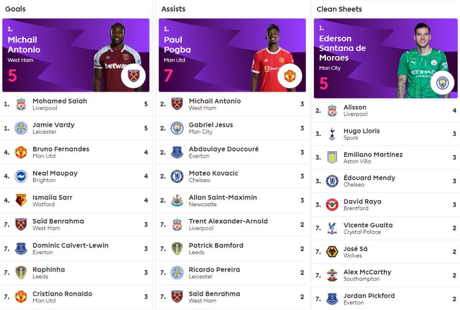Click West Ham badge on Antonio card
The image size is (460, 310).
(x=133, y=75)
